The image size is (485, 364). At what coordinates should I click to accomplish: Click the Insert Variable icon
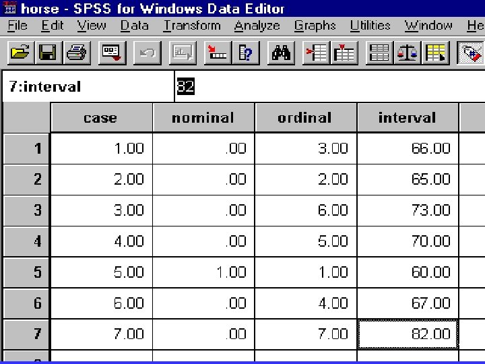coord(344,53)
